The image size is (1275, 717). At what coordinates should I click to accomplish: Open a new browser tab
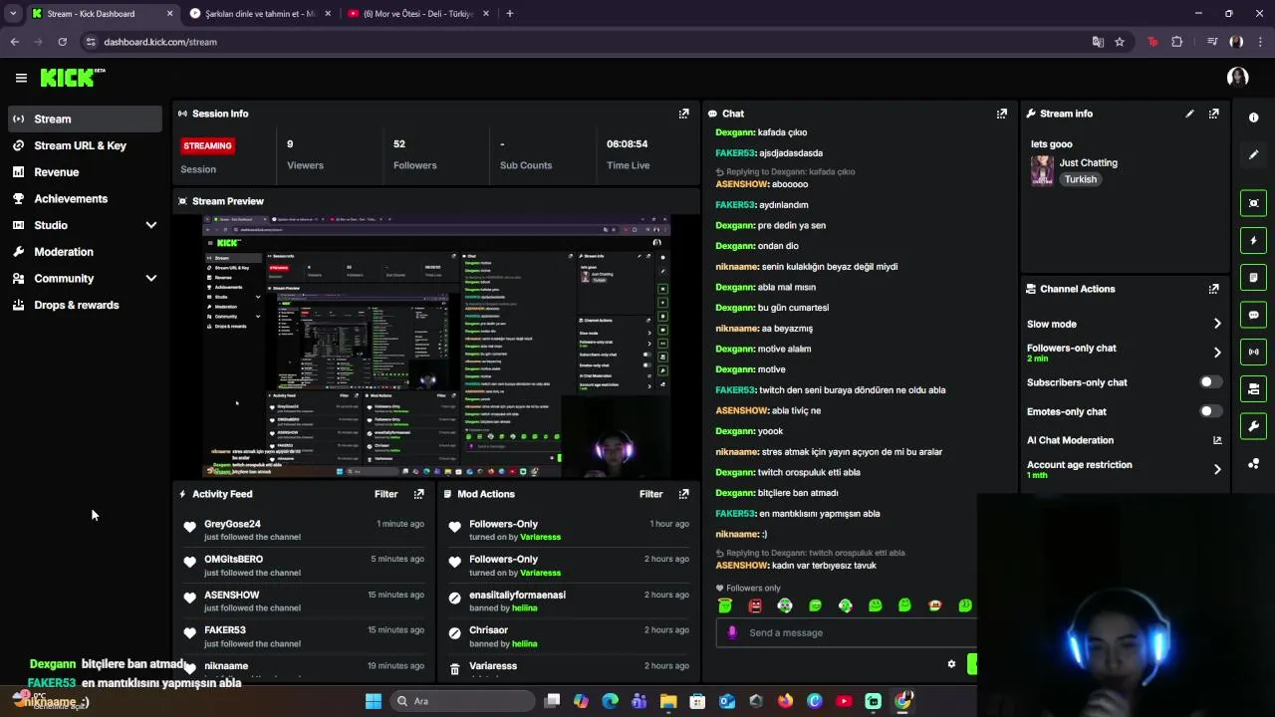(510, 14)
